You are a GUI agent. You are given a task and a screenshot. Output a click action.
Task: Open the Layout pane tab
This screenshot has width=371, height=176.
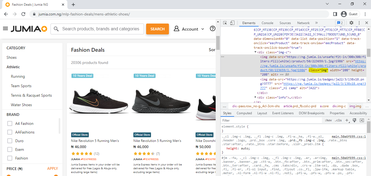click(262, 113)
